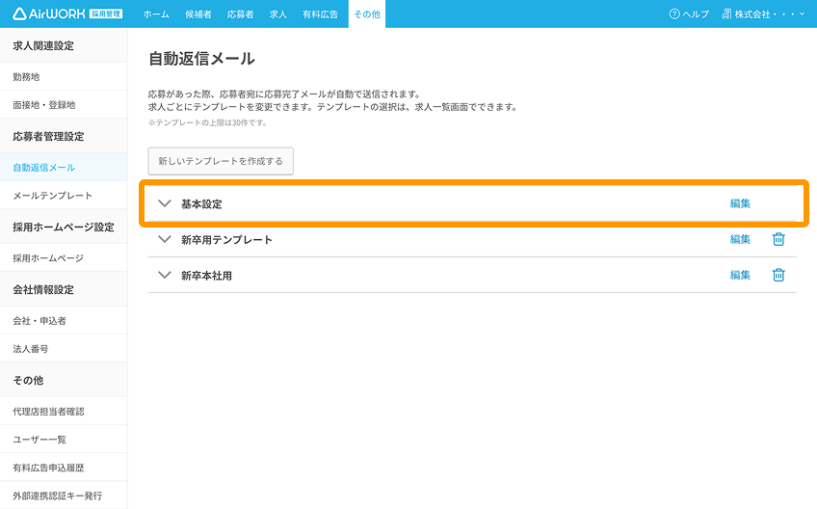Screen dimensions: 817x509
Task: Click the 会社情報設定 sidebar heading
Action: tap(43, 290)
